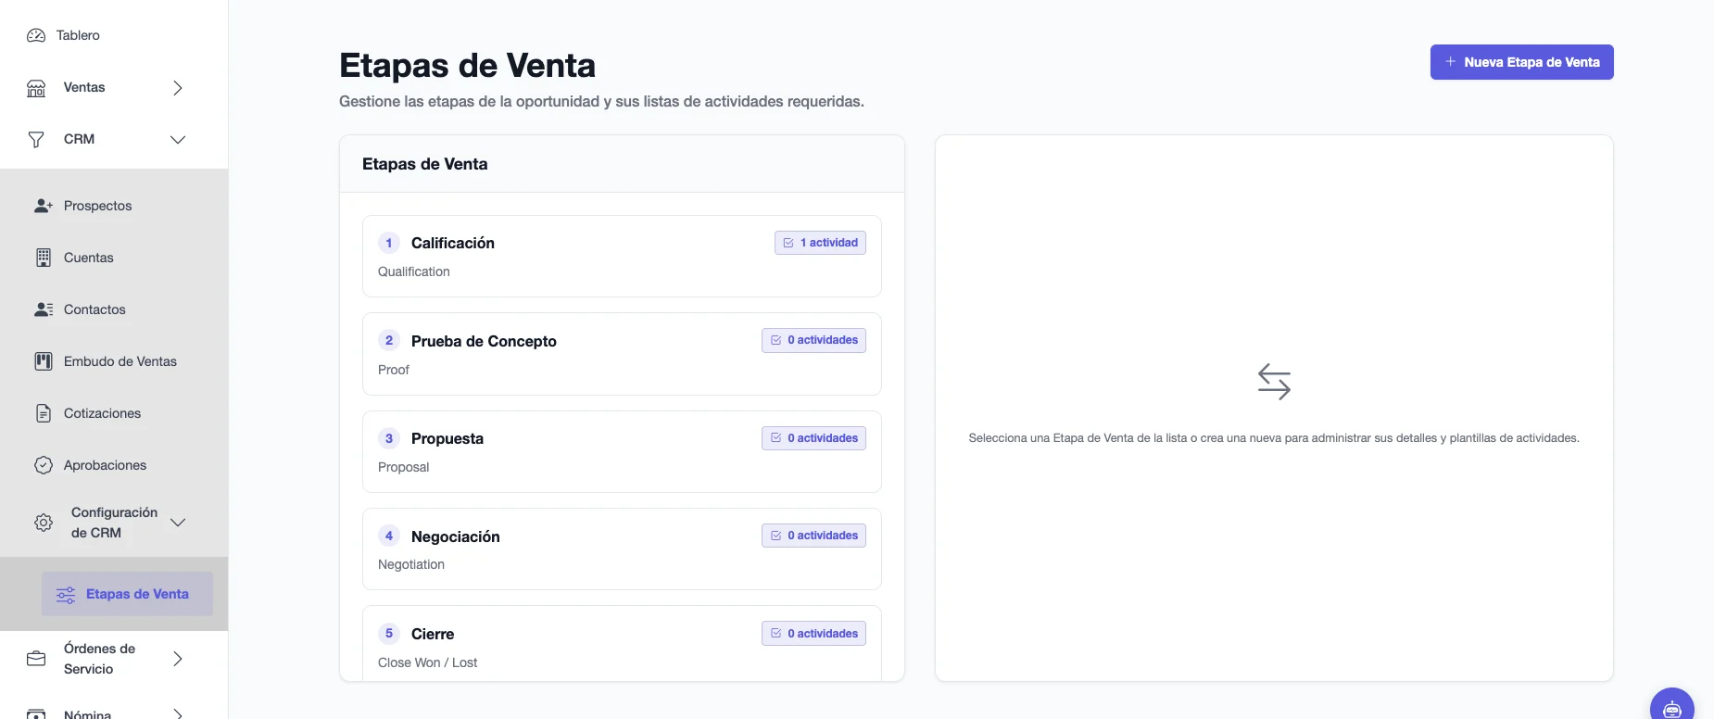
Task: Click the 'Close Won / Lost' description text
Action: (x=427, y=662)
